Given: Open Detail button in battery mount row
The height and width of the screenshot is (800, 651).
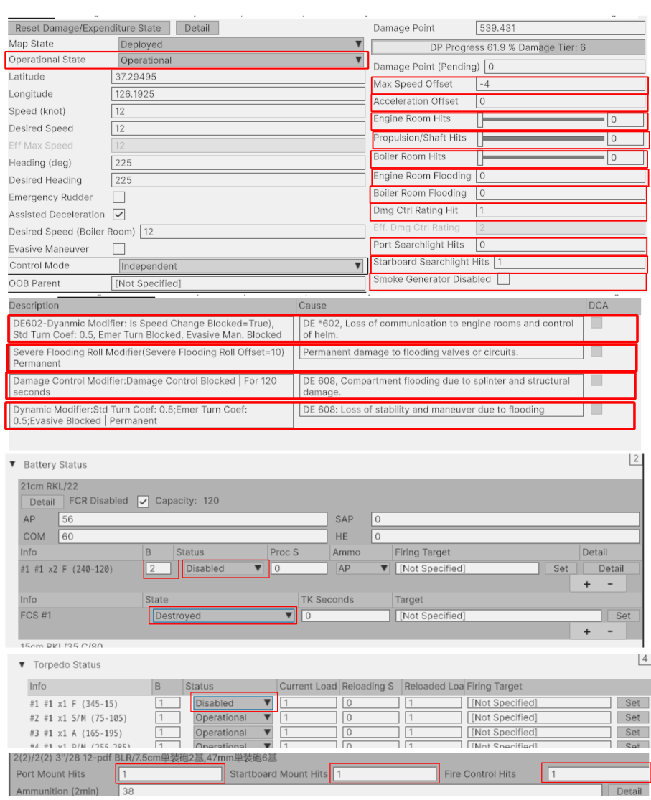Looking at the screenshot, I should [612, 568].
